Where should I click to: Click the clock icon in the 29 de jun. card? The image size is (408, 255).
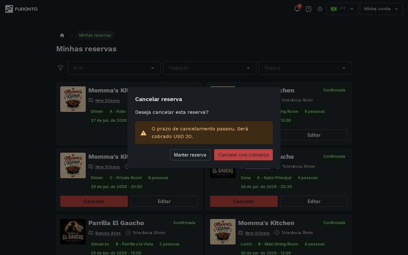click(x=128, y=233)
